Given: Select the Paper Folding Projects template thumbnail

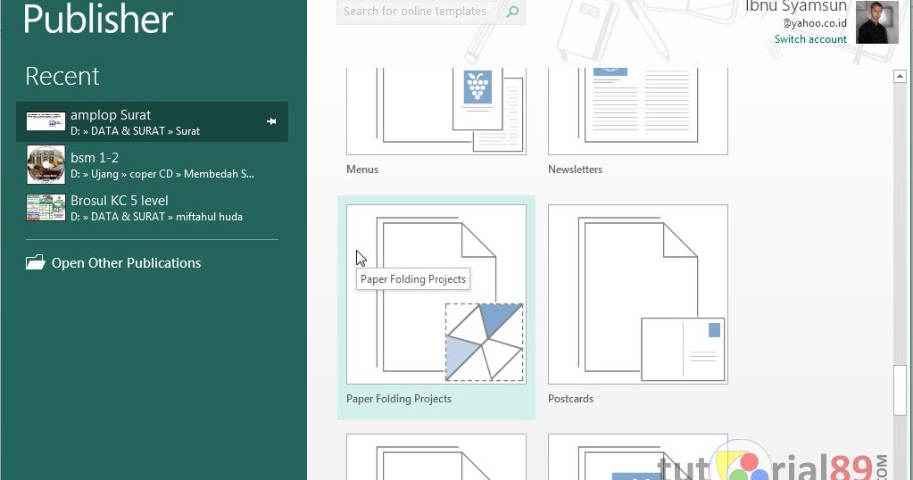Looking at the screenshot, I should tap(436, 294).
